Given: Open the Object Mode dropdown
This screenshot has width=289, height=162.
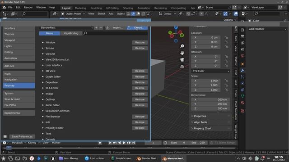Looking at the screenshot, I should click(x=73, y=14).
